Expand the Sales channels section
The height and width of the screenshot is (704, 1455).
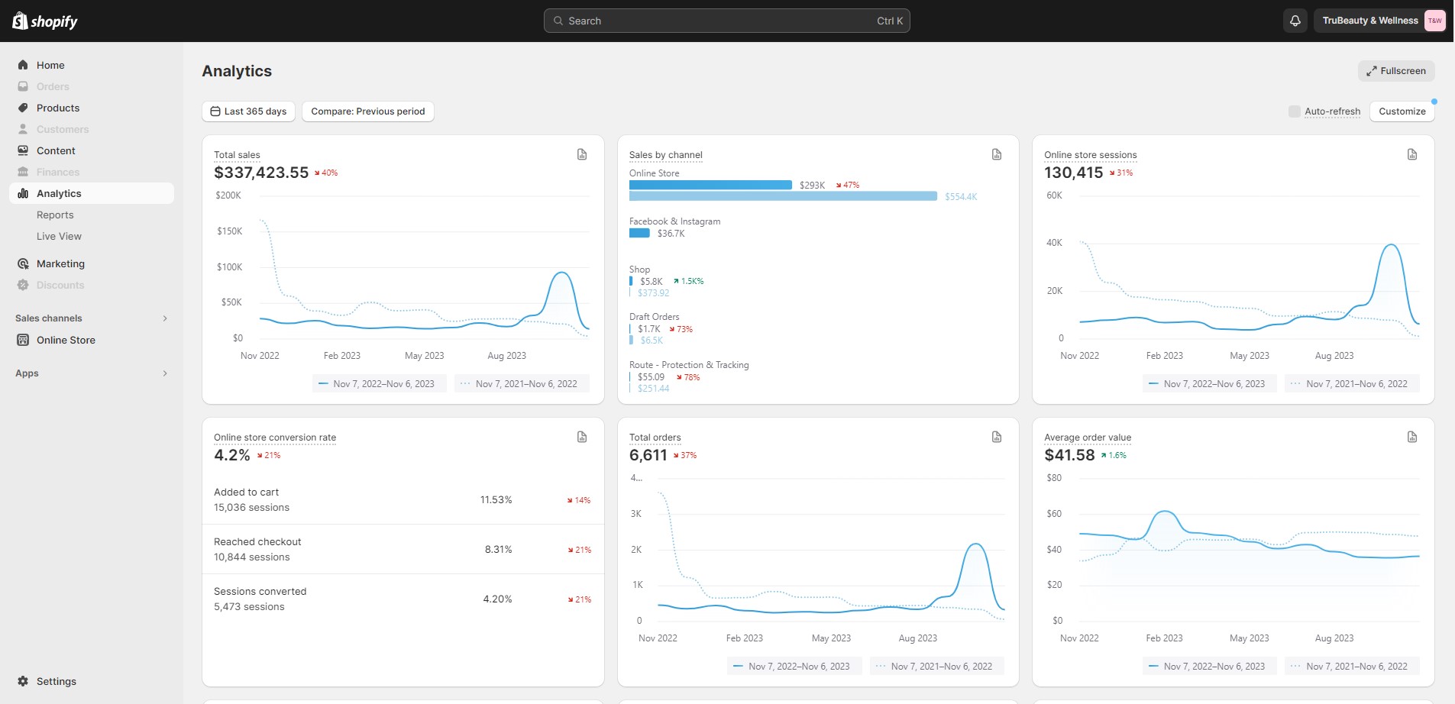(165, 318)
